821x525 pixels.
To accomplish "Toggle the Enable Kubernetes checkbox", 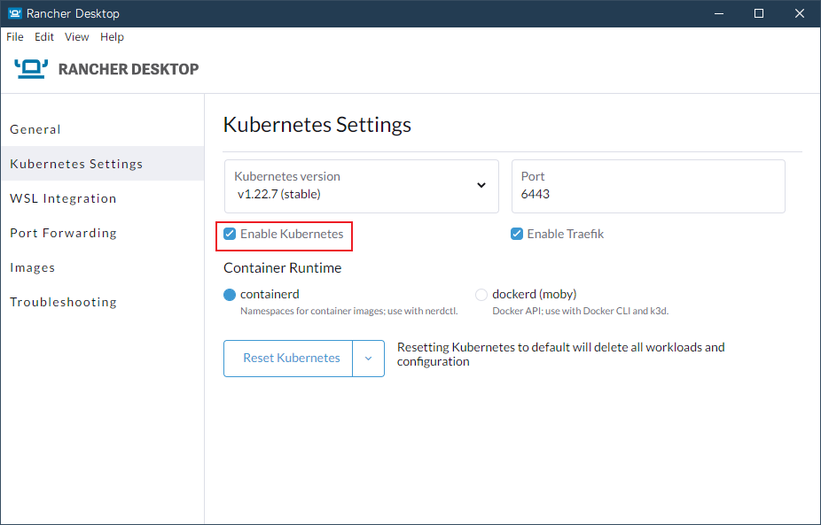I will point(230,235).
